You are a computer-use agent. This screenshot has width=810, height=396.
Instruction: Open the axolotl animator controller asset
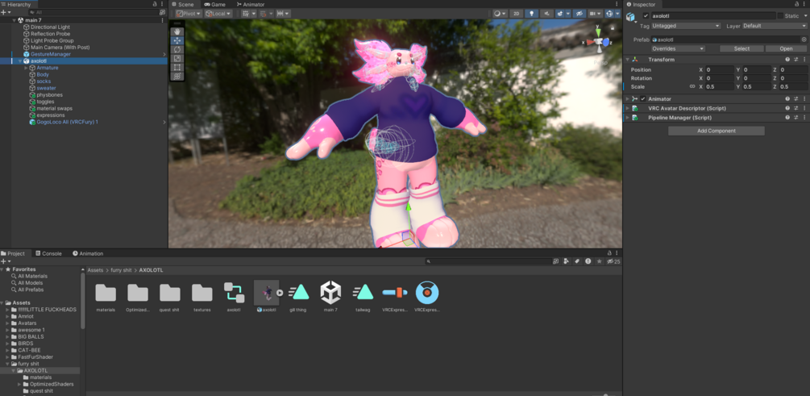click(x=234, y=297)
